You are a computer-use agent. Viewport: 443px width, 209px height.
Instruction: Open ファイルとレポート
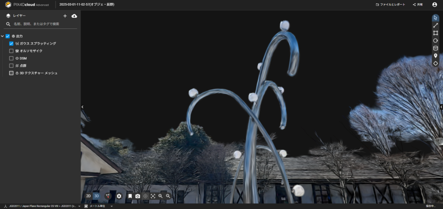click(x=390, y=4)
